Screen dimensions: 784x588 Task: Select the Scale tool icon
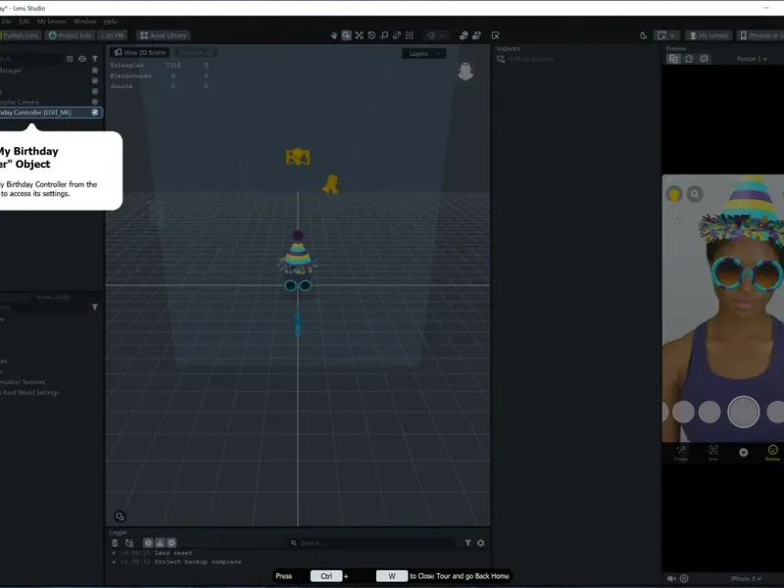(384, 35)
